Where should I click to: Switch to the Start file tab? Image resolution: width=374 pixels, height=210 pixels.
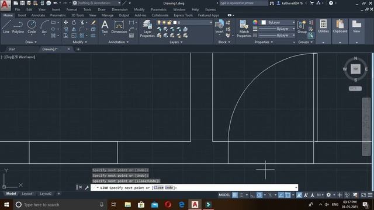[12, 49]
